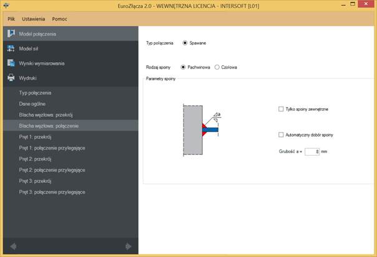Image resolution: width=377 pixels, height=257 pixels.
Task: Click the Wyniki wymiarowania icon
Action: (x=11, y=63)
